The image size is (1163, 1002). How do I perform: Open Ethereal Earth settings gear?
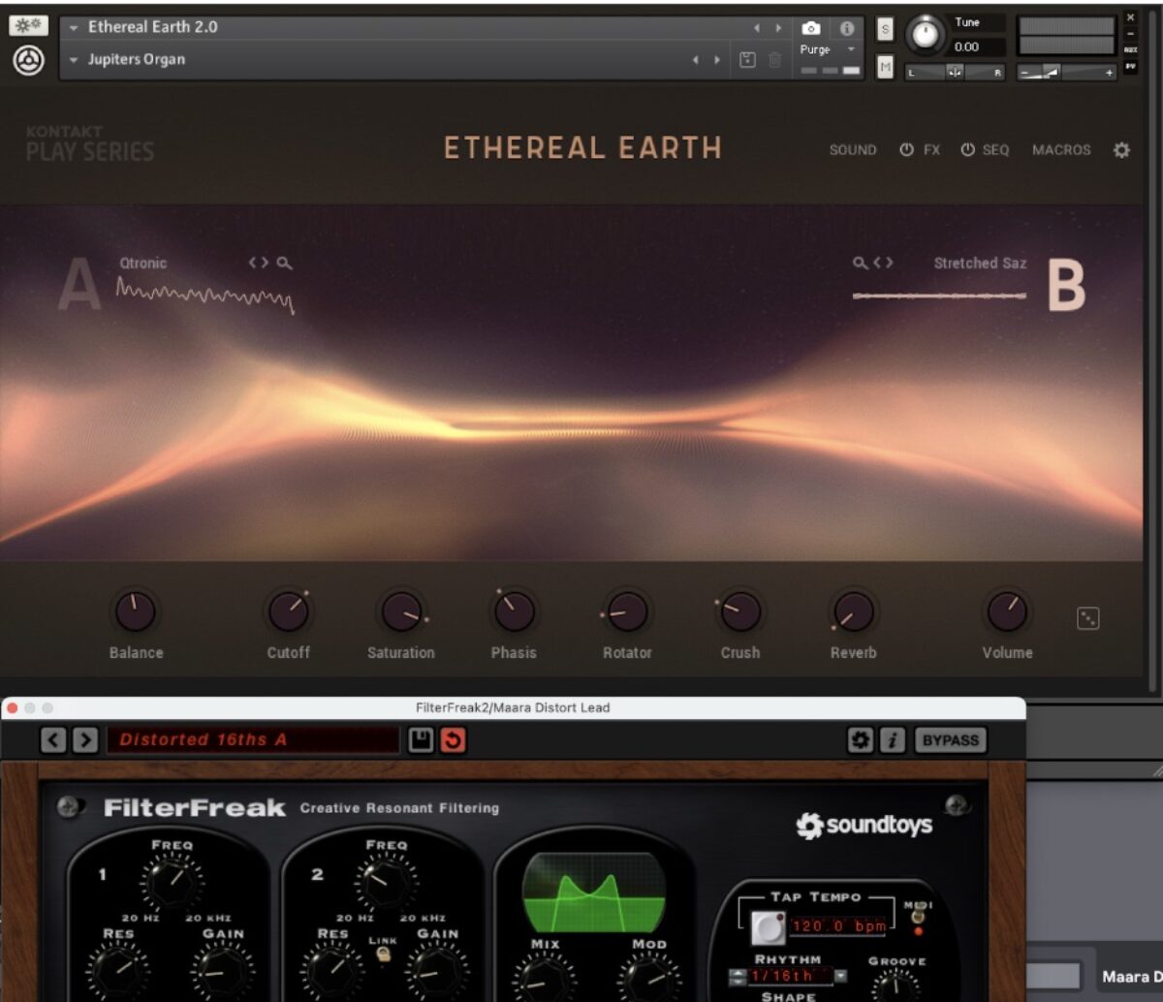click(x=1121, y=150)
